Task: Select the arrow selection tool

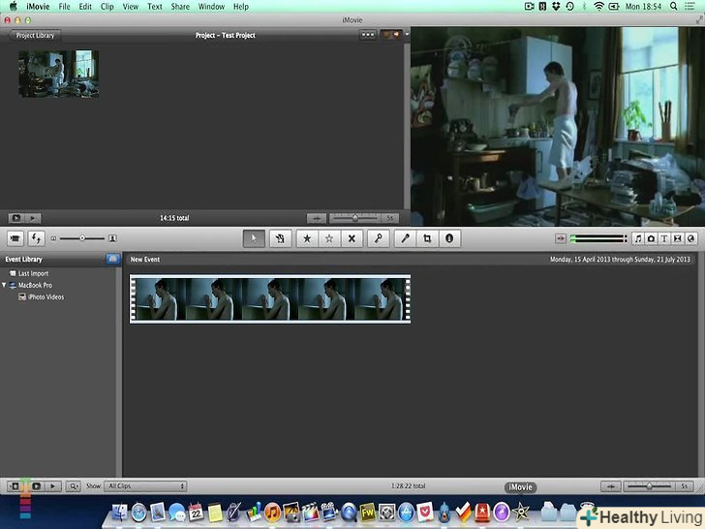Action: 254,238
